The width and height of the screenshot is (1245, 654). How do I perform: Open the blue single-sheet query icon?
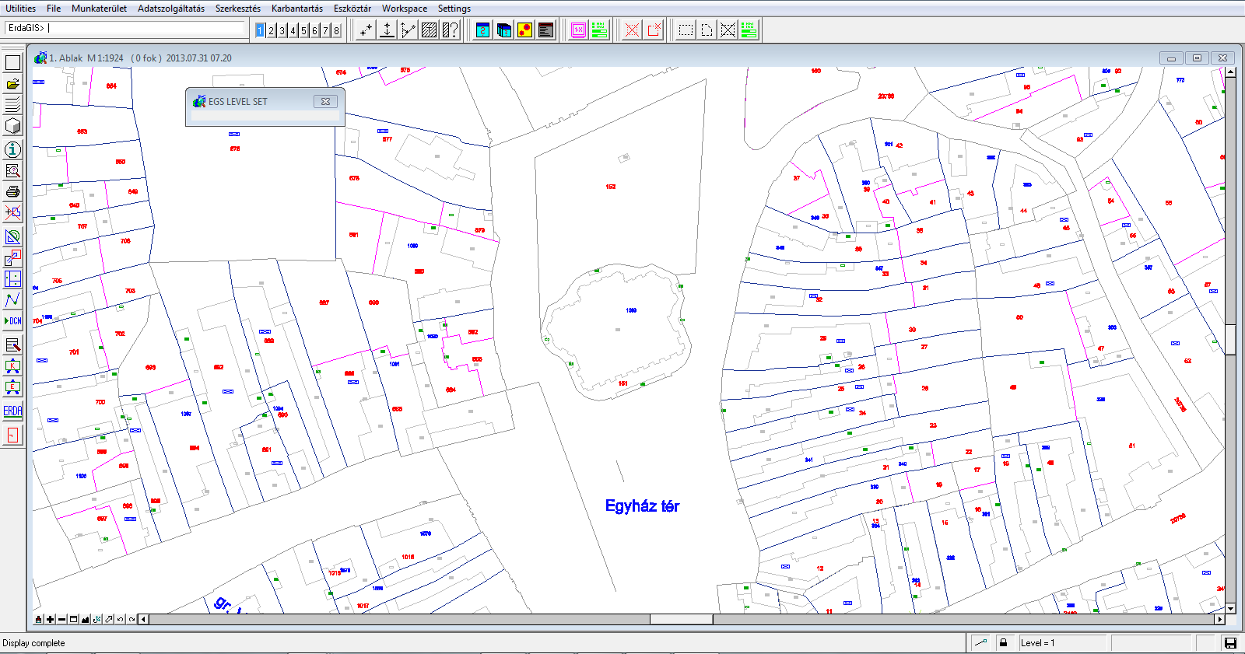click(483, 30)
